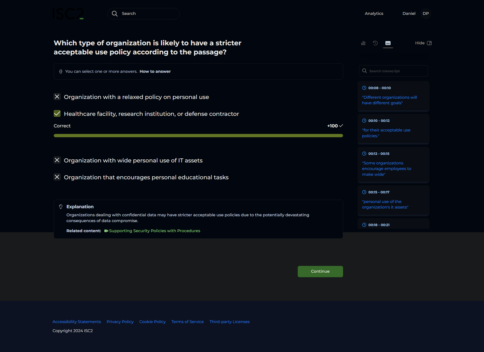The width and height of the screenshot is (484, 352).
Task: Open the How to answer help link
Action: point(155,72)
